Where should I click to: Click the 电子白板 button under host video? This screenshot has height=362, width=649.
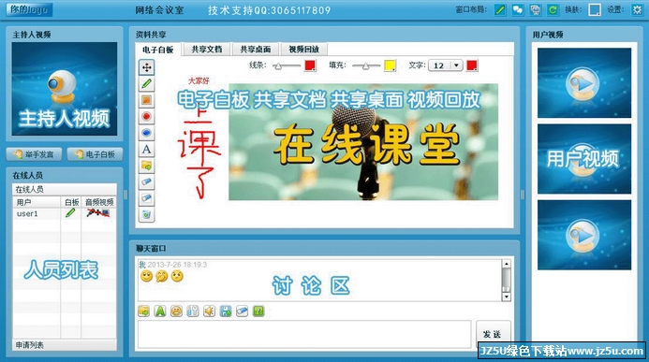pos(95,154)
